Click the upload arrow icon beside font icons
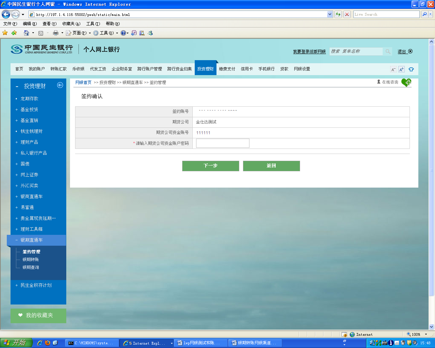This screenshot has width=435, height=348. pos(411,69)
